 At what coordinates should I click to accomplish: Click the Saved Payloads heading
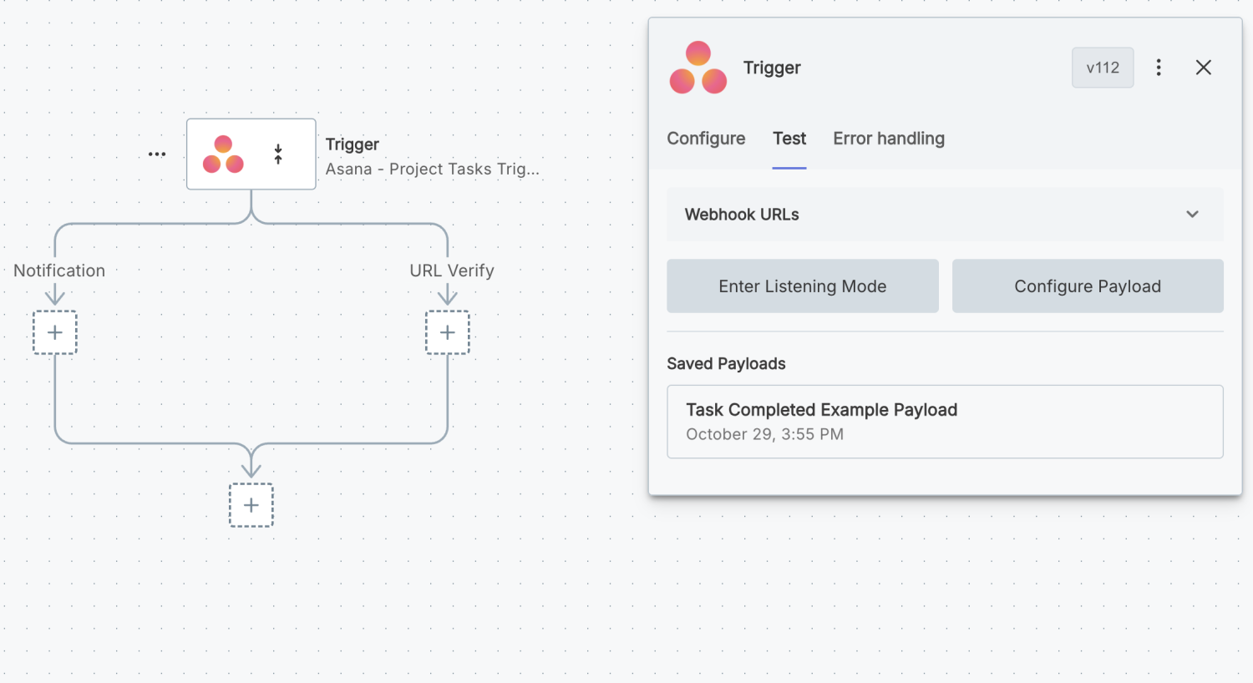click(726, 363)
